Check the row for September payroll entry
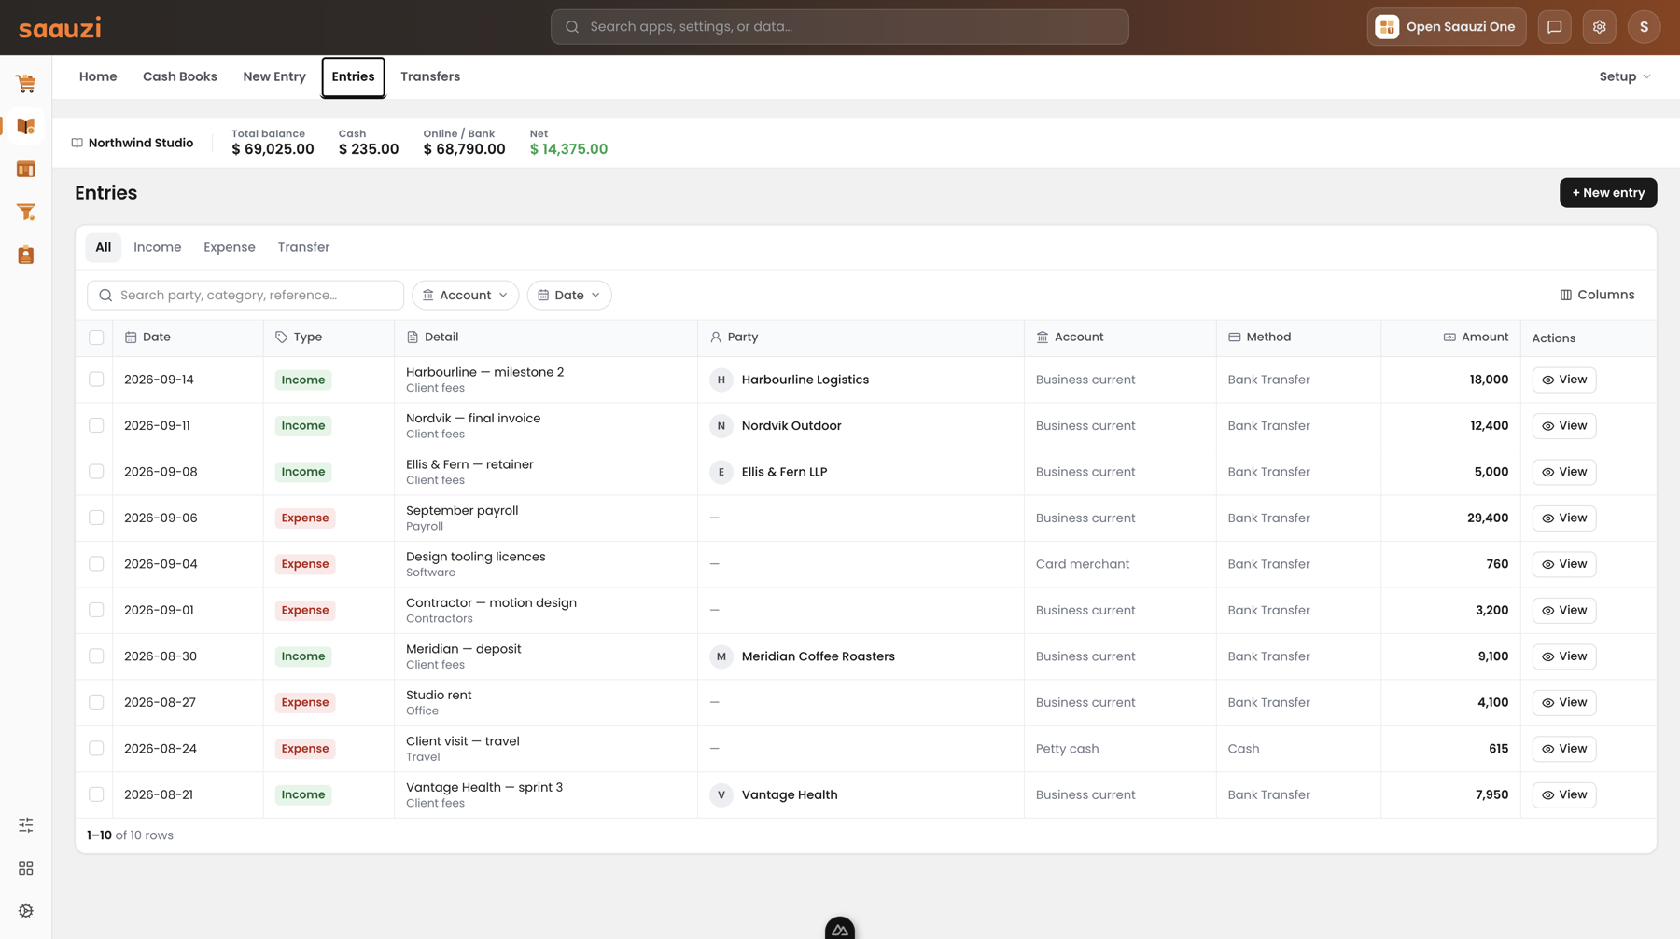Screen dimensions: 1680x939 click(x=96, y=518)
